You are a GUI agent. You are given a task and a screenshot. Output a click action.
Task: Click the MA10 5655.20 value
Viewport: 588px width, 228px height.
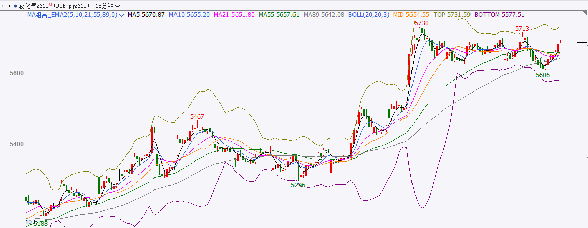coord(189,15)
